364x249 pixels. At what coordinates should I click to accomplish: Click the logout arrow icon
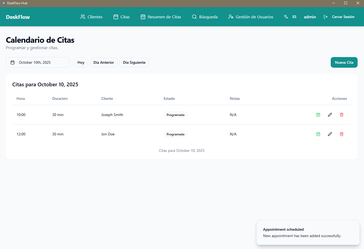[x=325, y=17]
